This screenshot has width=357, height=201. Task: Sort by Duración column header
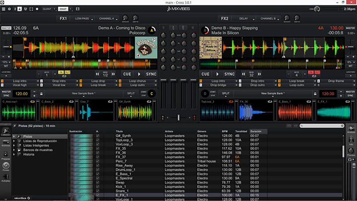click(258, 132)
